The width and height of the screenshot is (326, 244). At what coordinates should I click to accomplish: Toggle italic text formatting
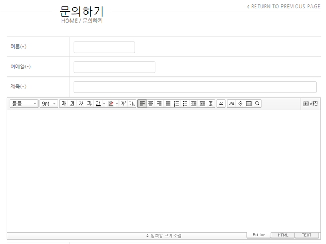click(x=81, y=104)
